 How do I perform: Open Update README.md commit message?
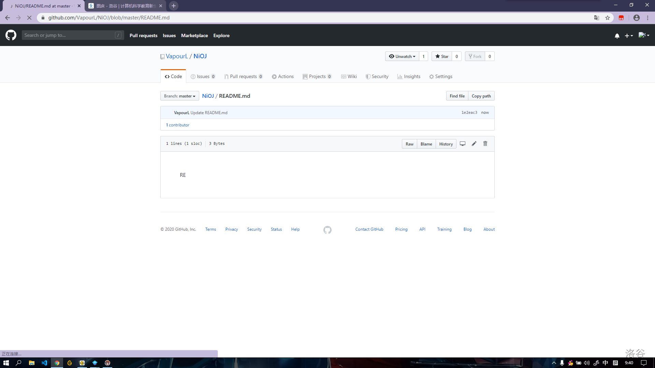click(x=209, y=113)
